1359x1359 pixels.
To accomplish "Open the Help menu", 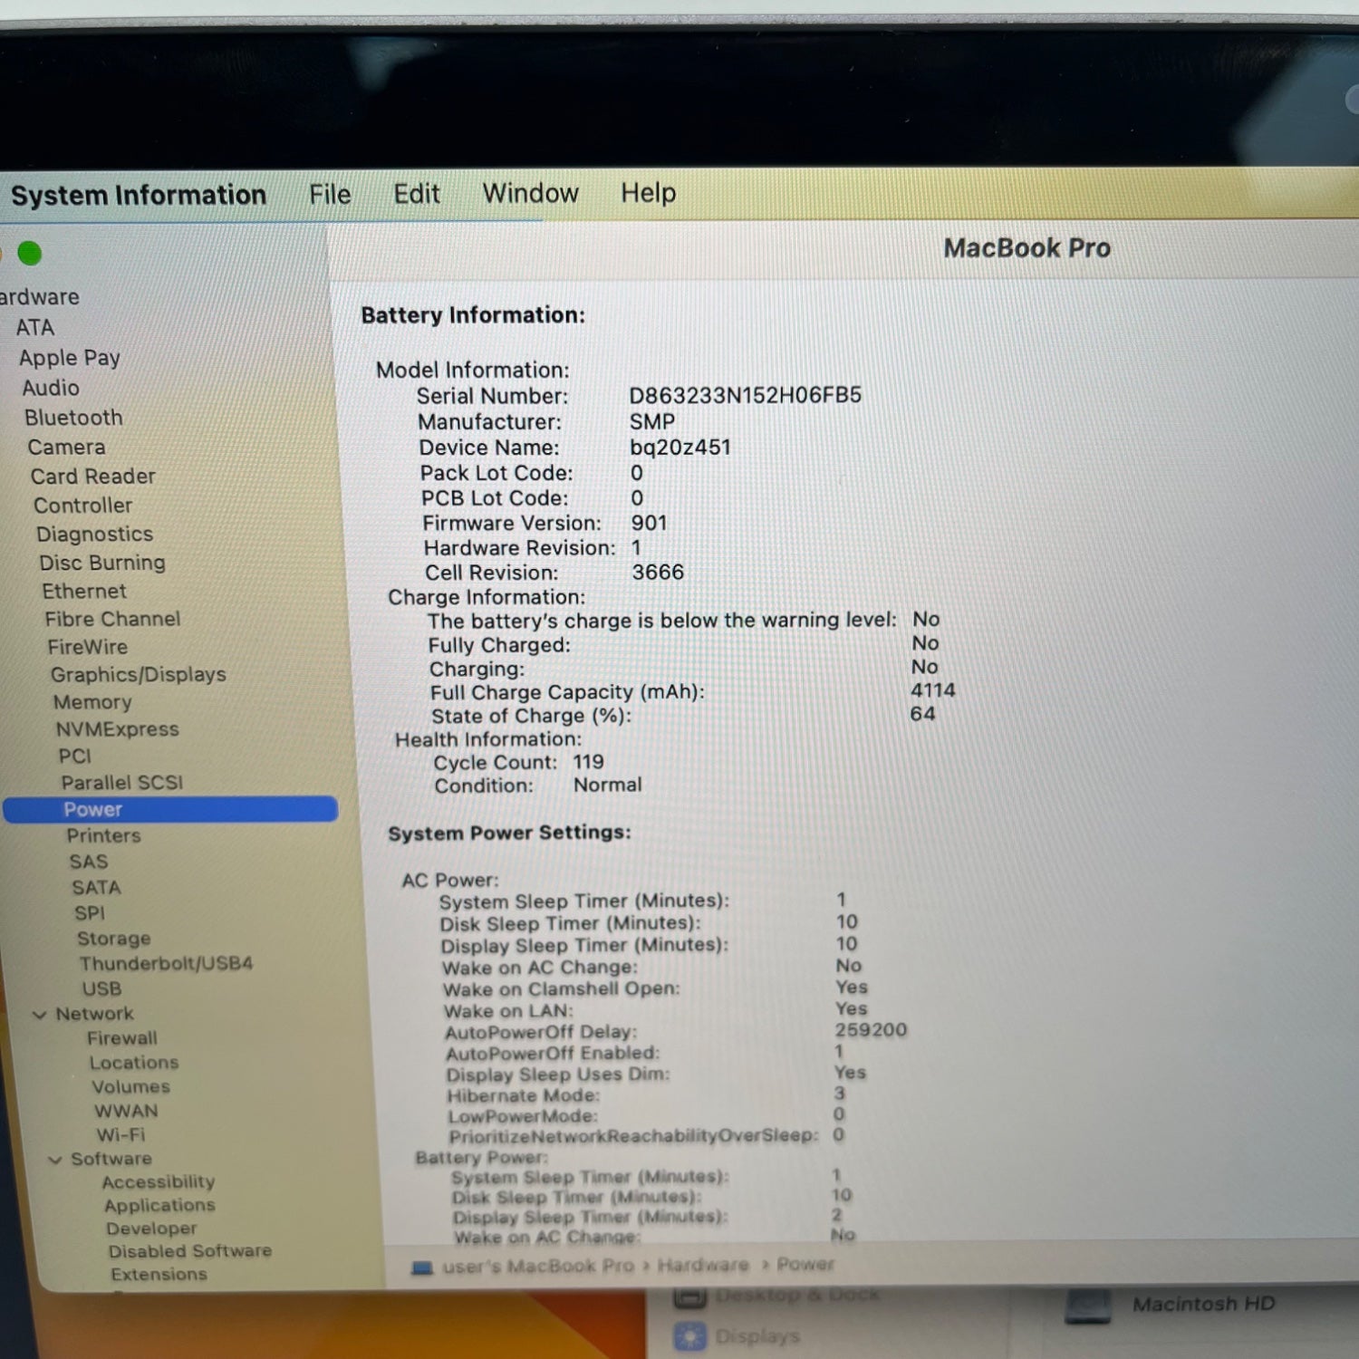I will (648, 193).
